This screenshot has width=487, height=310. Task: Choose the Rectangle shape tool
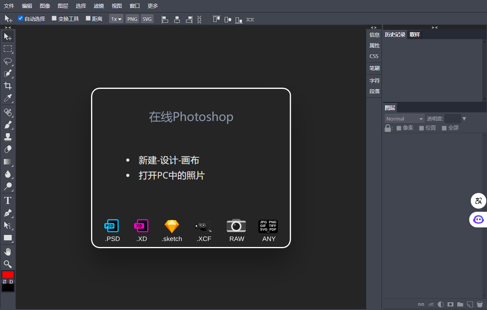pyautogui.click(x=8, y=238)
